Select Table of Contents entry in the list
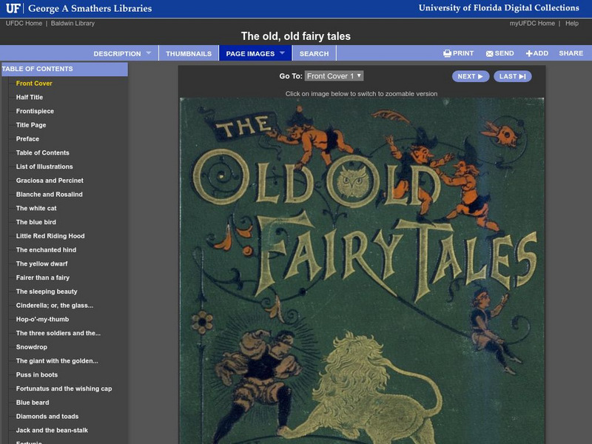This screenshot has width=592, height=444. click(x=43, y=152)
